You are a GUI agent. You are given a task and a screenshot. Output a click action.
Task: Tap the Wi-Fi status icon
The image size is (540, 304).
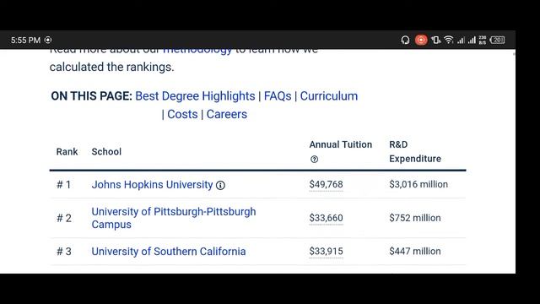[x=448, y=40]
